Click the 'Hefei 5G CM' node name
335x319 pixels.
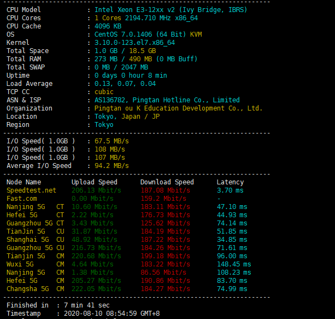click(x=36, y=281)
